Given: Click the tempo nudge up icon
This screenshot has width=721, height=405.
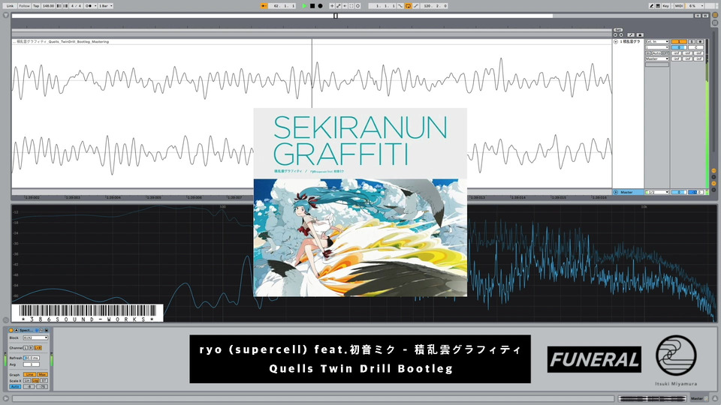Looking at the screenshot, I should [x=65, y=6].
